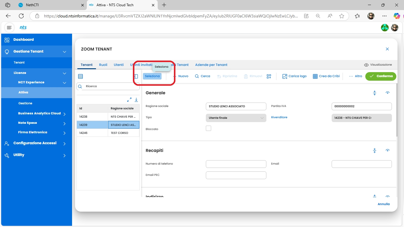Screen dimensions: 404x227
Task: Open the green apps icon in the header
Action: [x=385, y=28]
